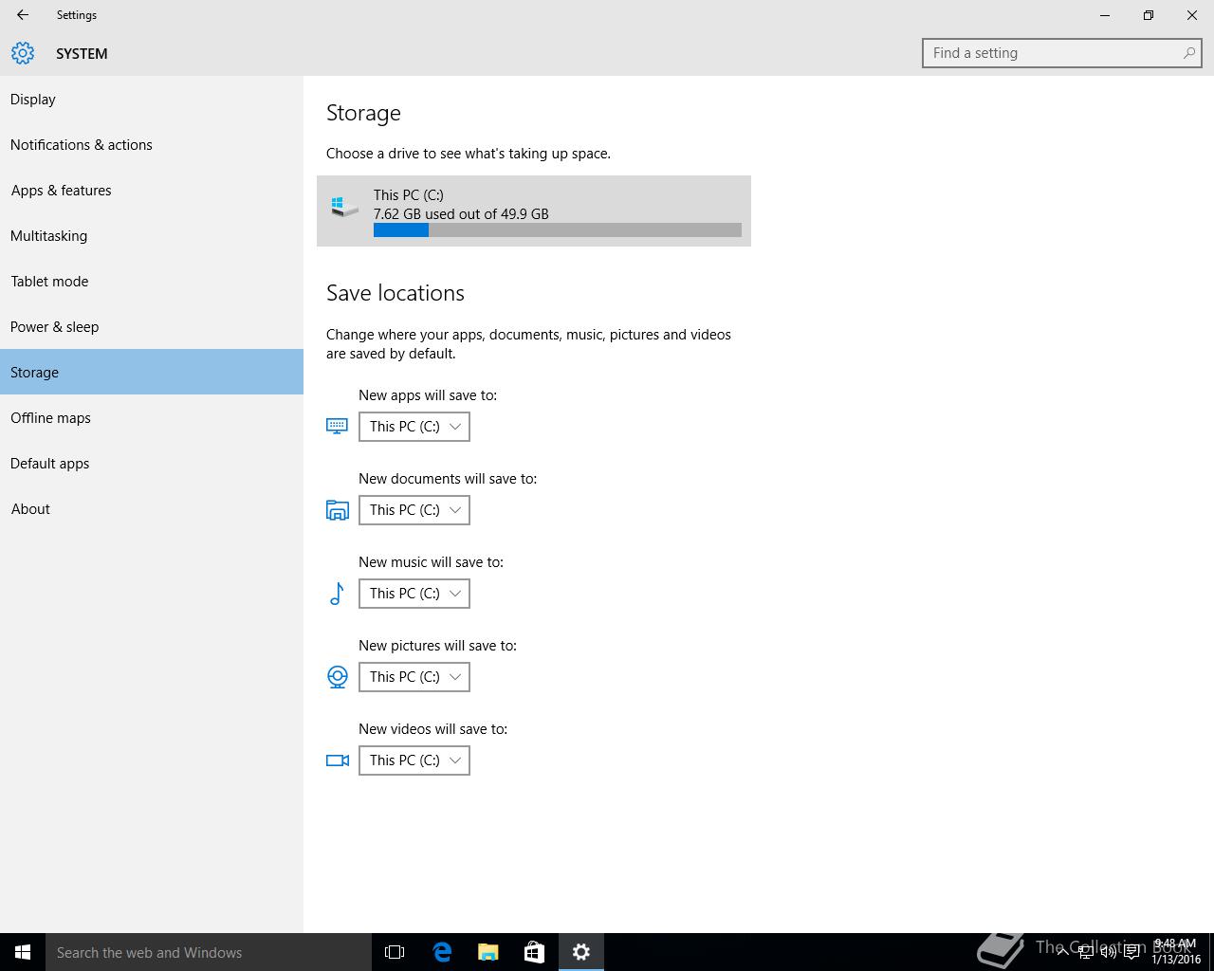
Task: Open the new videos save location dropdown
Action: (414, 760)
